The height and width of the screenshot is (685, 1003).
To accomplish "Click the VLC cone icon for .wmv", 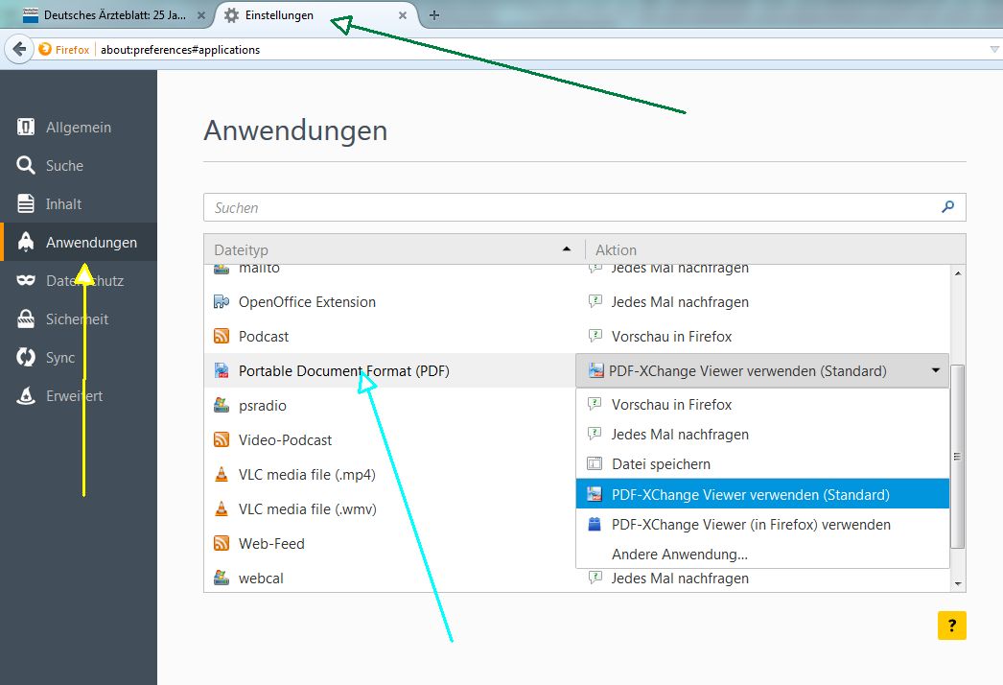I will 222,508.
